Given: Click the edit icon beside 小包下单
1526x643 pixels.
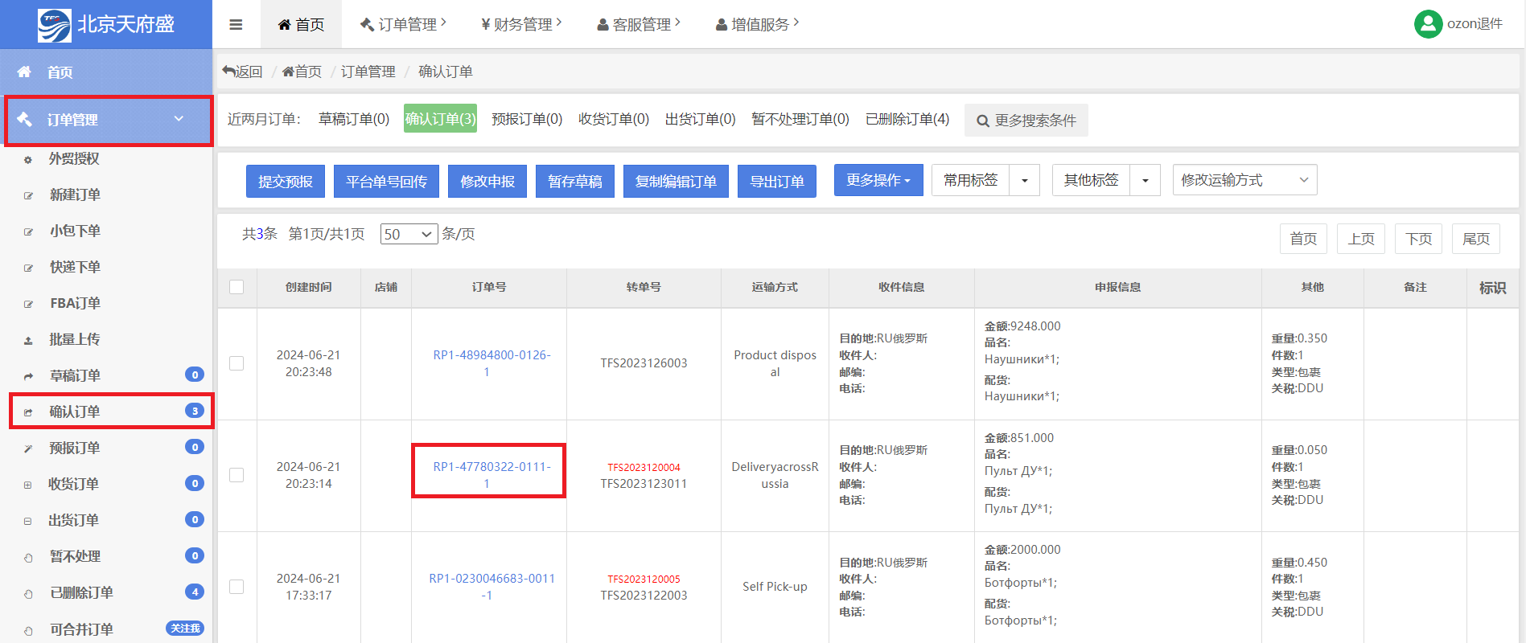Looking at the screenshot, I should [x=28, y=232].
